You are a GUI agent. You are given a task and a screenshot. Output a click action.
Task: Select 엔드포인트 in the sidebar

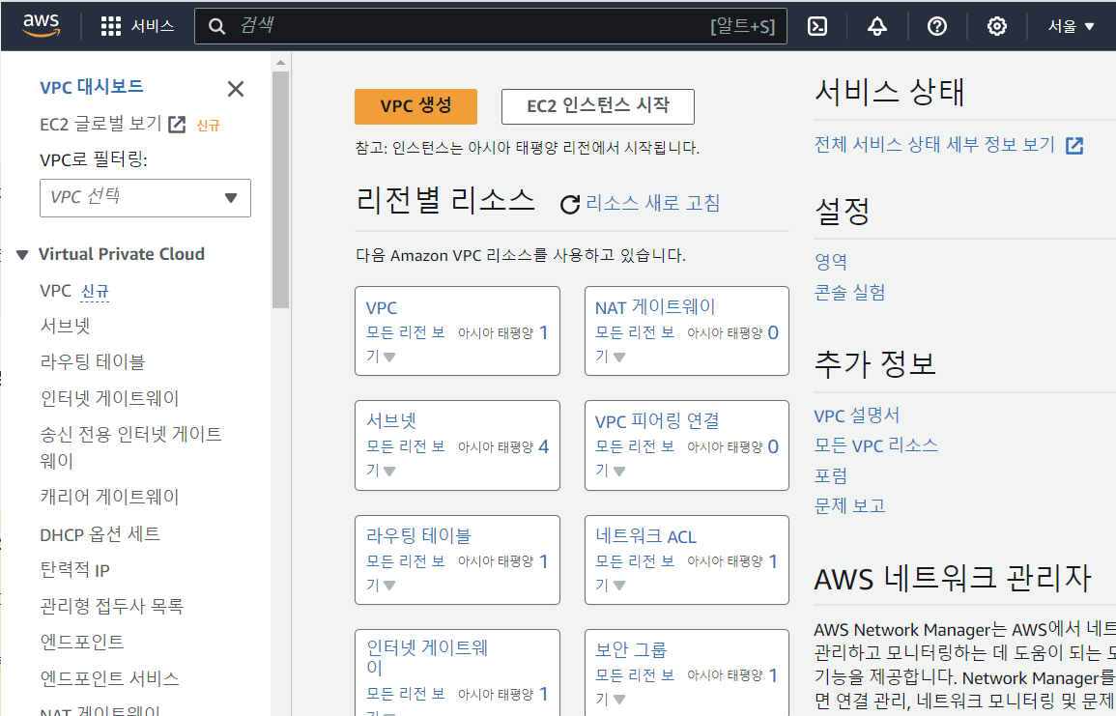pyautogui.click(x=82, y=642)
